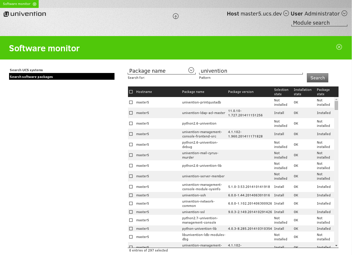Open the Host master5.ucs.dev dropdown arrow
352x255 pixels.
(x=286, y=13)
